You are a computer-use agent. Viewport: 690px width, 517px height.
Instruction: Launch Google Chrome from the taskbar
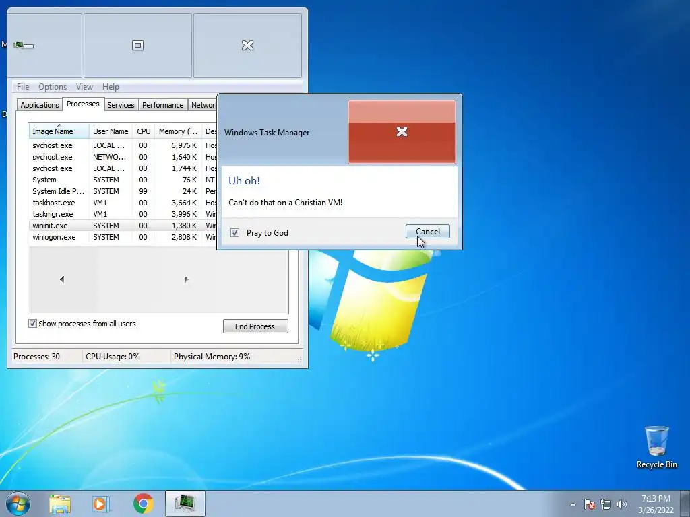[x=143, y=504]
